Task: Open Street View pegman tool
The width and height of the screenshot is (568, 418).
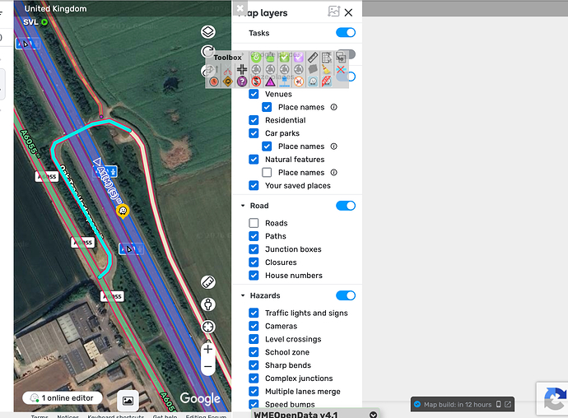Action: click(208, 304)
